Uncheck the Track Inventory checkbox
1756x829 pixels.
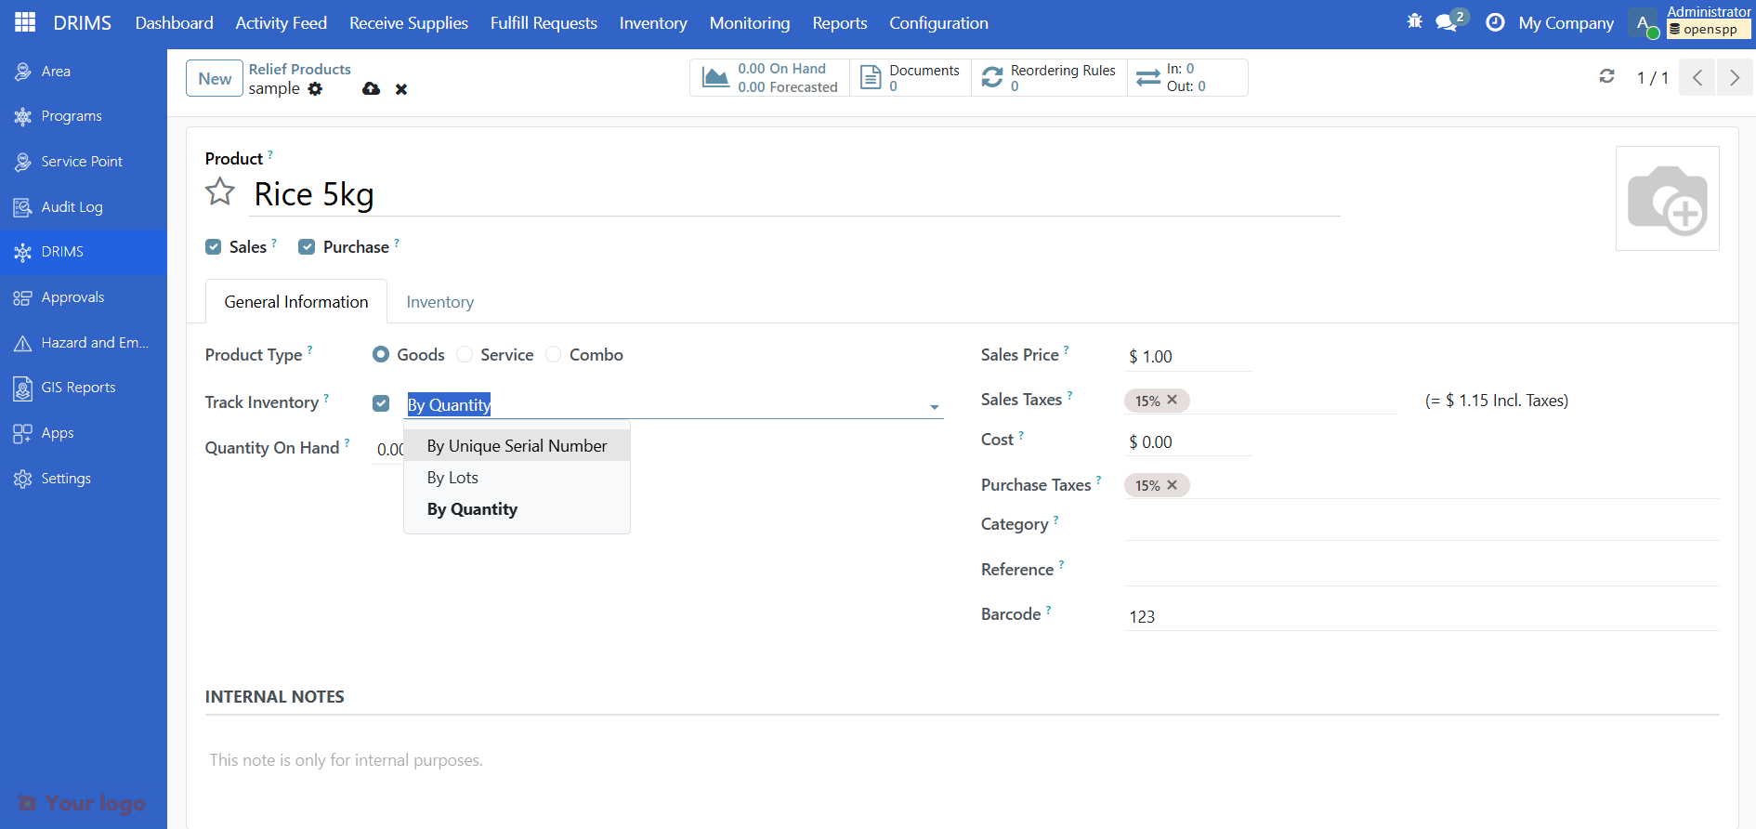[x=381, y=403]
